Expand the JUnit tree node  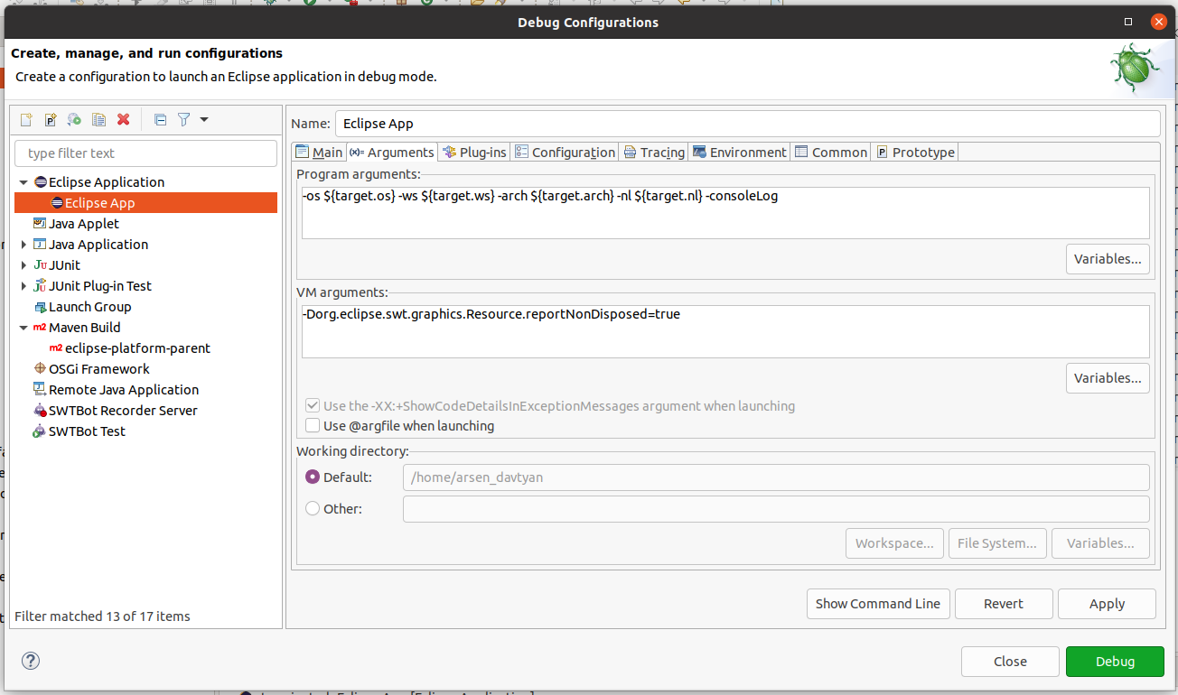coord(23,265)
